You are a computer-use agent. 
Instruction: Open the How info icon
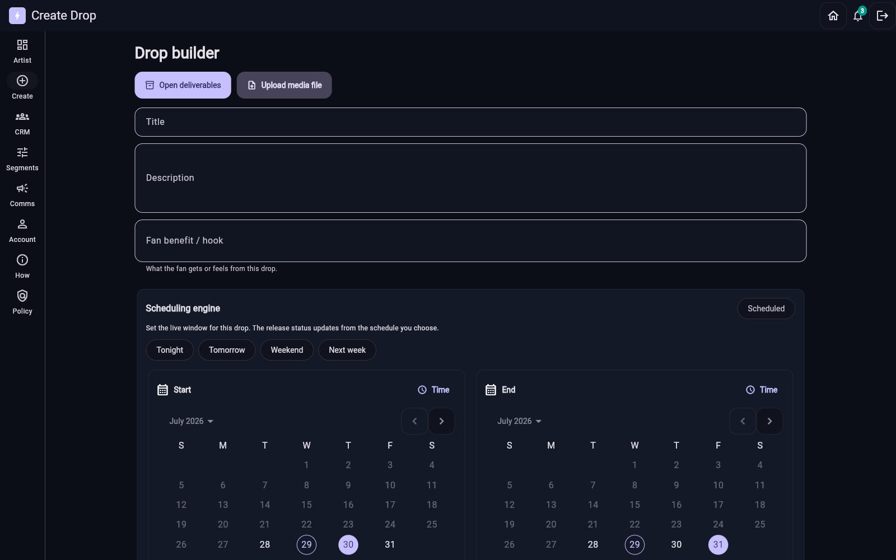point(22,260)
